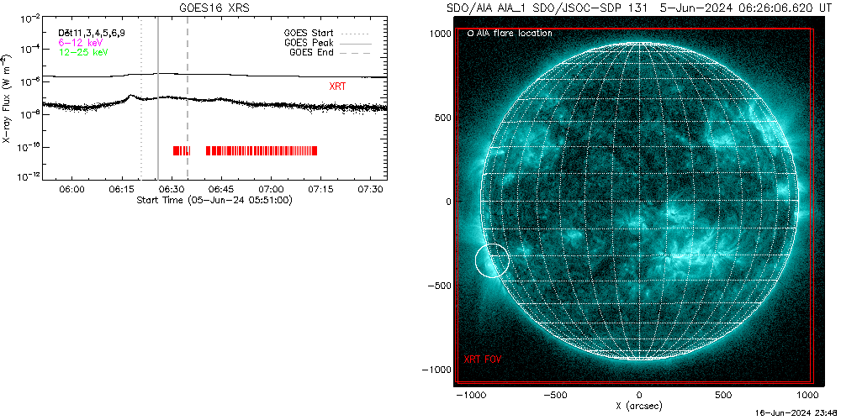This screenshot has height=420, width=841.
Task: Click the 'AIA flare location' legend text
Action: point(513,34)
